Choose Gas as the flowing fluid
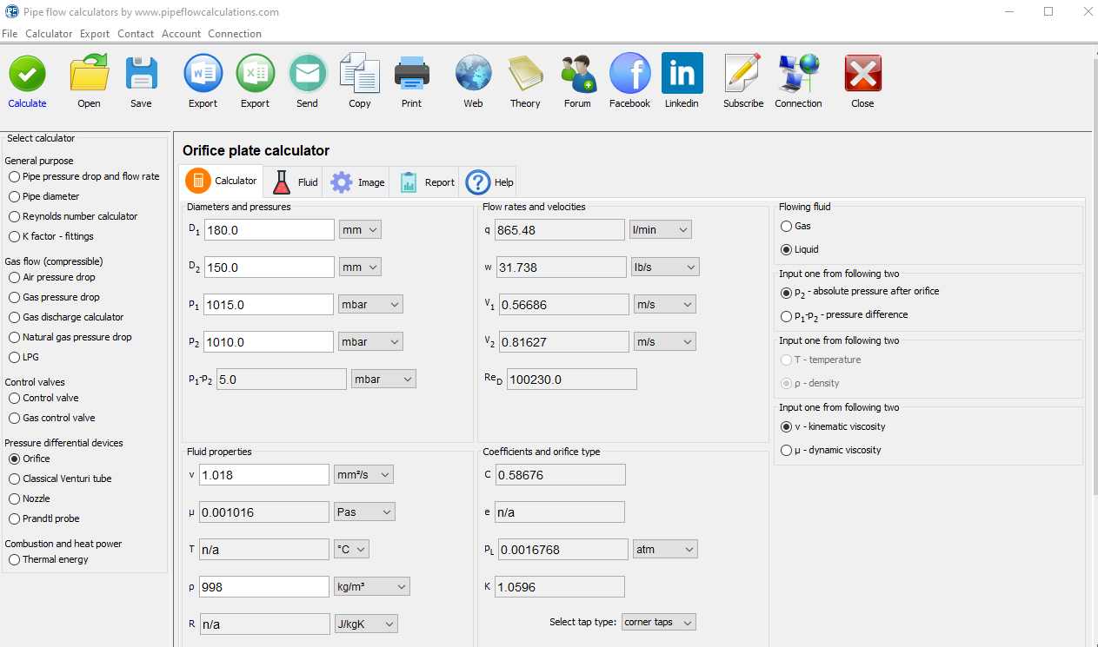The image size is (1098, 647). coord(785,226)
